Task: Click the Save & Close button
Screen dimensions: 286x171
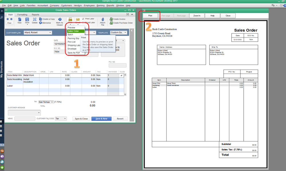Action: [x=81, y=119]
